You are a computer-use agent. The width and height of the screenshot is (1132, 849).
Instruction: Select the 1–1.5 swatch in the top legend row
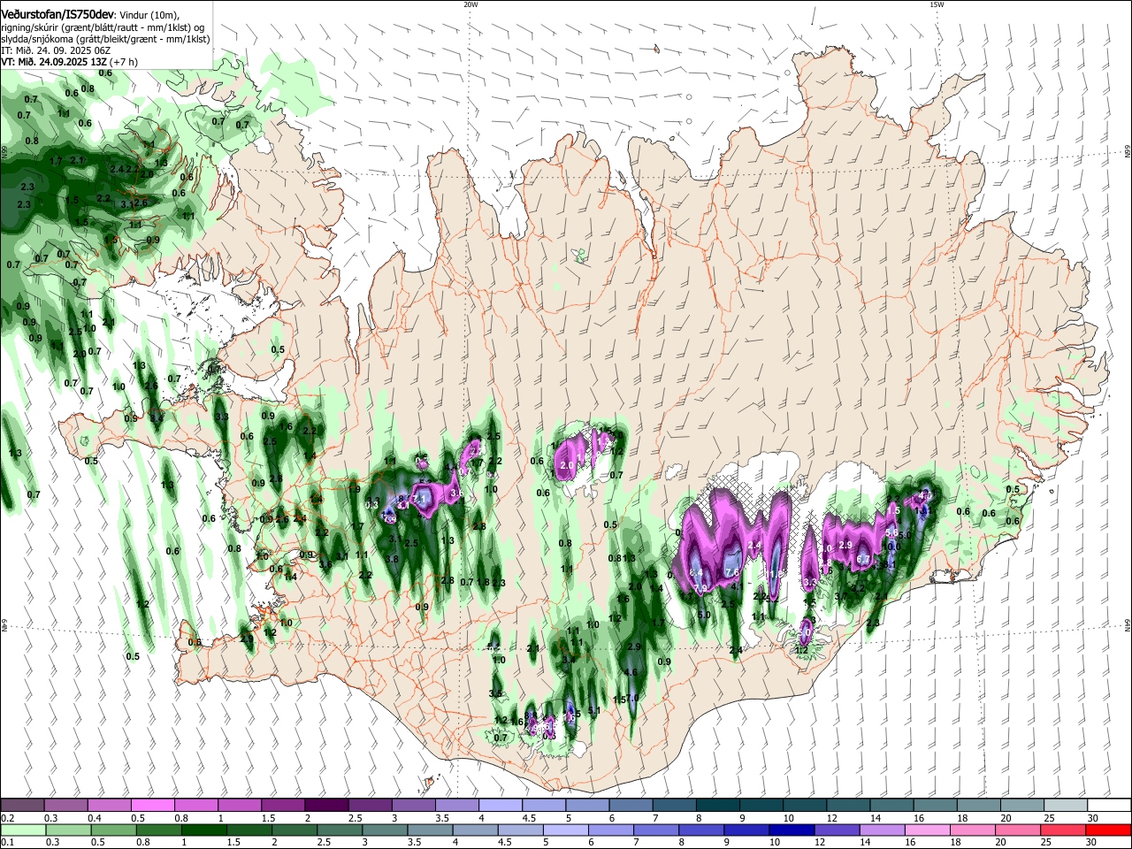pos(239,805)
